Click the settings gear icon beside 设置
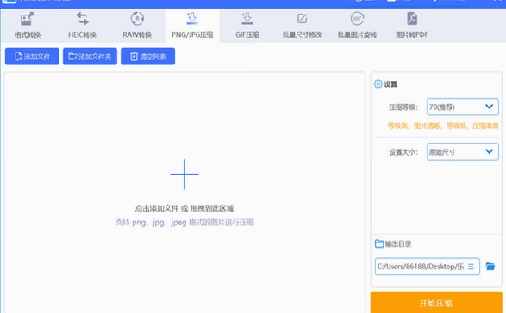Screen dimensions: 506x313 pyautogui.click(x=378, y=84)
